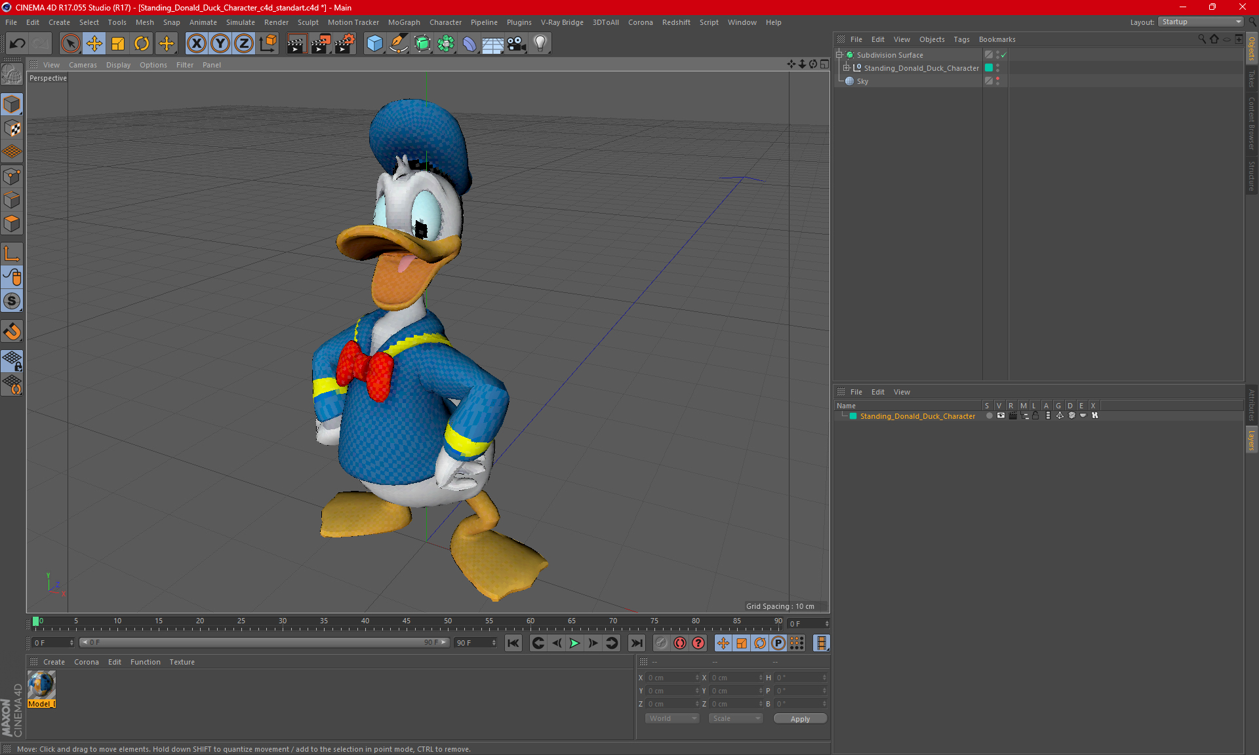This screenshot has height=755, width=1259.
Task: Select the Sky object
Action: [862, 81]
